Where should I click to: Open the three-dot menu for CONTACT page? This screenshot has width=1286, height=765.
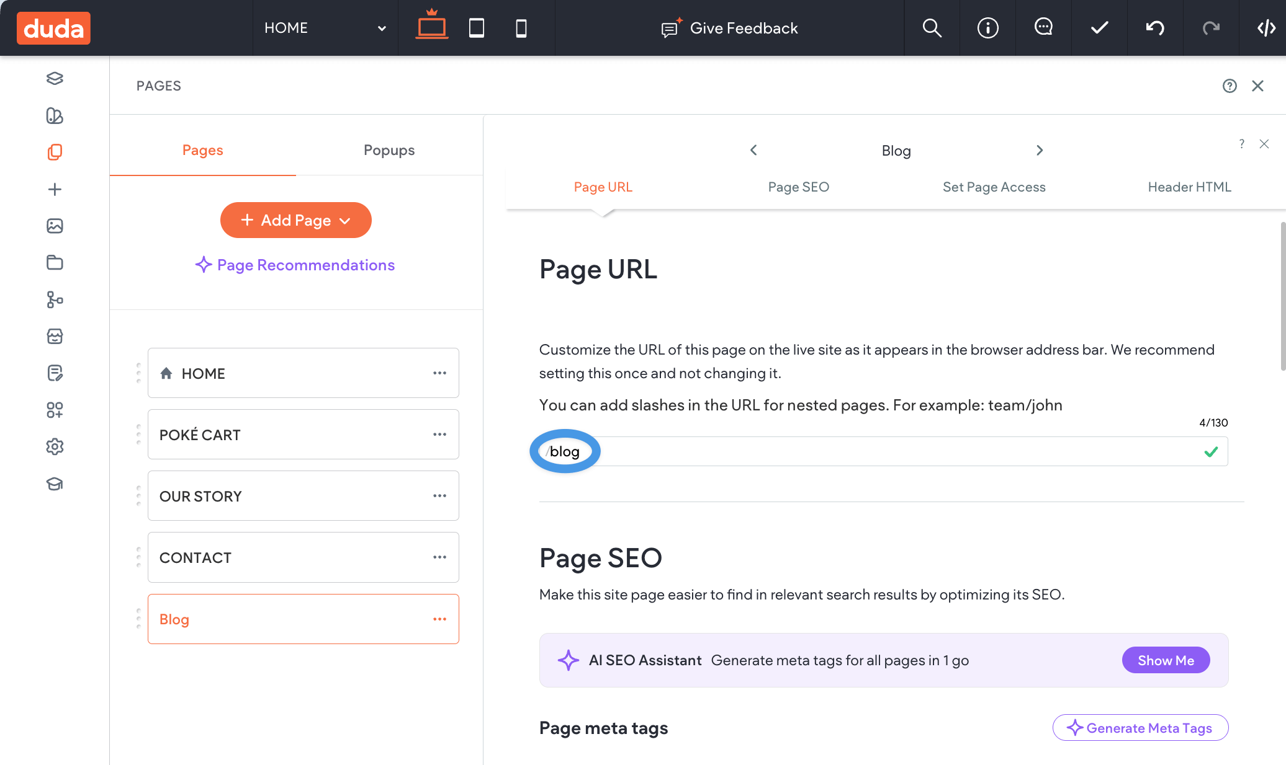[x=440, y=557]
